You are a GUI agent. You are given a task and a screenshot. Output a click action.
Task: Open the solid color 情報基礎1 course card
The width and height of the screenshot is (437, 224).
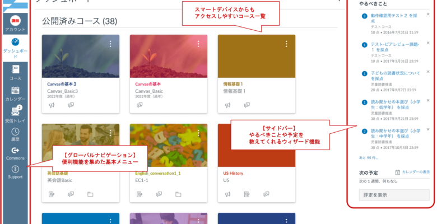tap(257, 74)
